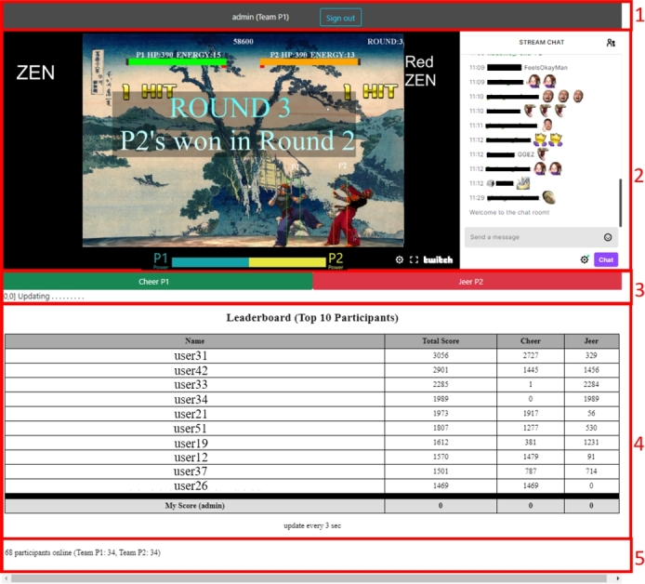Click the Leaderboard (Top 10 Participants) title
The height and width of the screenshot is (584, 645).
click(x=312, y=318)
